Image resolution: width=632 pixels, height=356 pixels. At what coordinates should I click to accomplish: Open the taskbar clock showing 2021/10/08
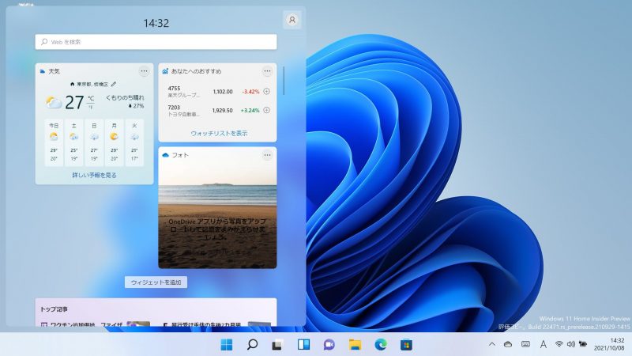pyautogui.click(x=609, y=344)
